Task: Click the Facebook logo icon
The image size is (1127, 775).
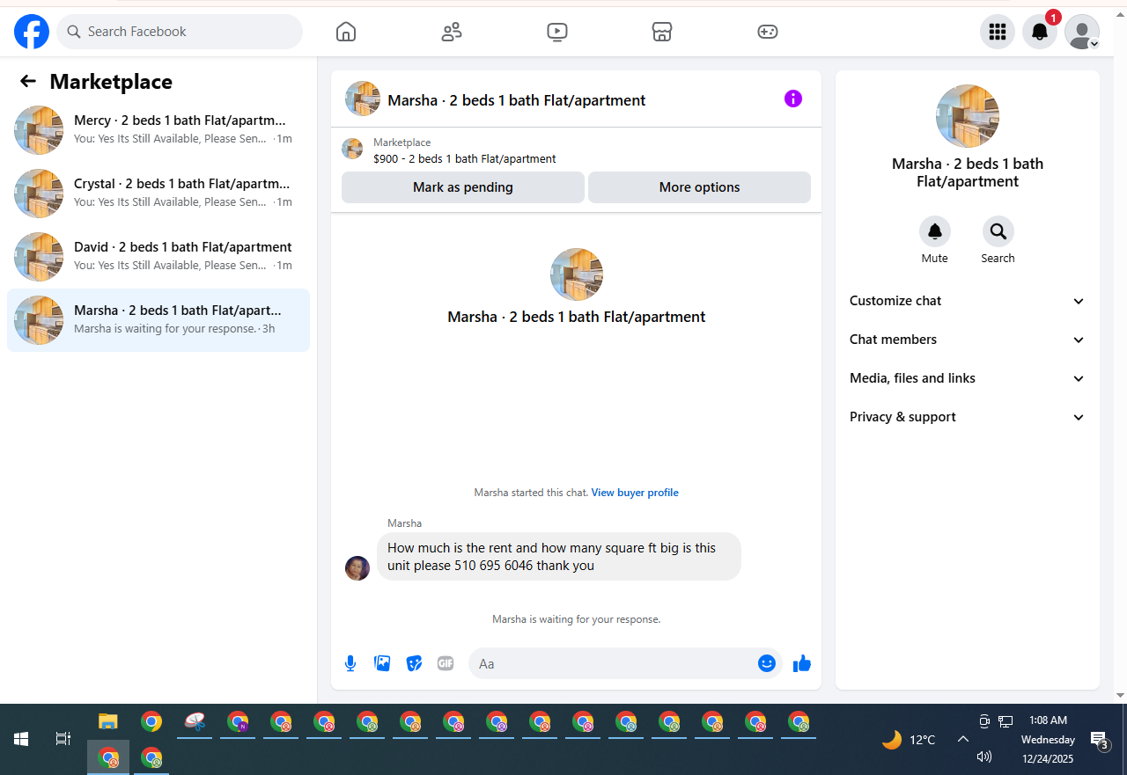Action: (x=32, y=32)
